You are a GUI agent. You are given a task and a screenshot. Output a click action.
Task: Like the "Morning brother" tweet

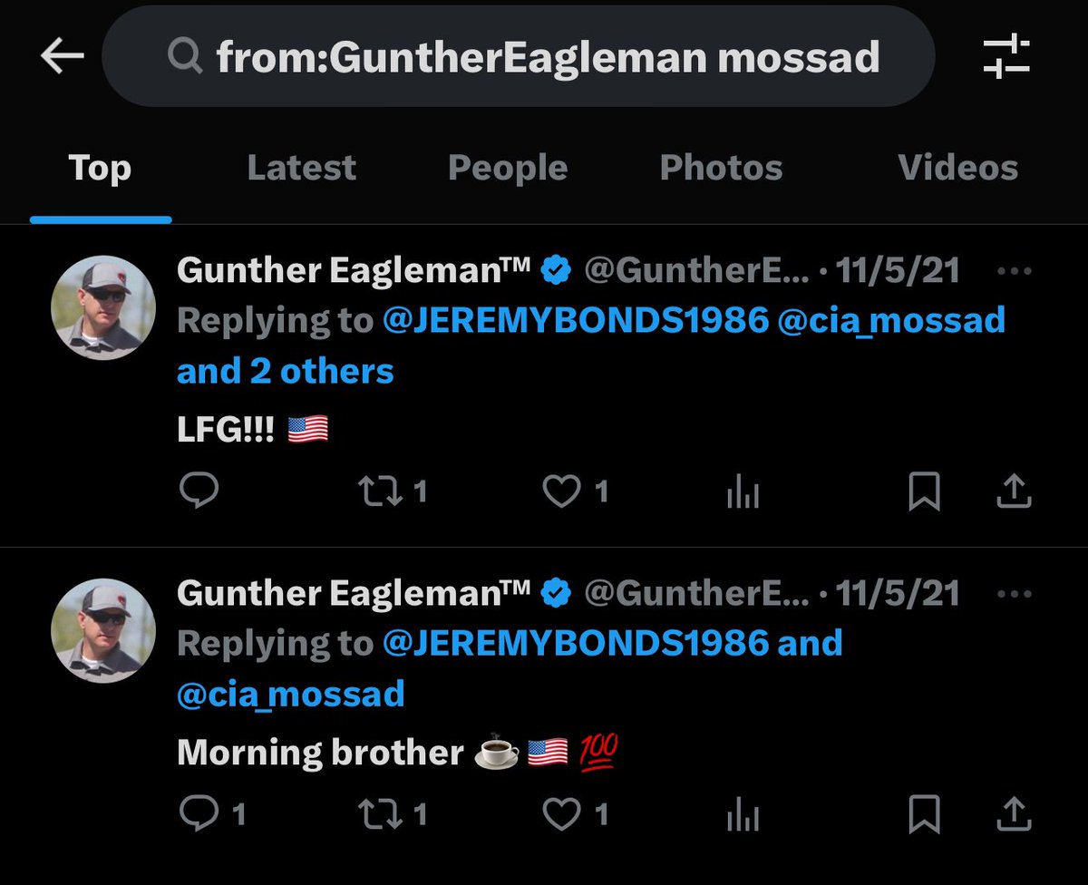[x=560, y=814]
